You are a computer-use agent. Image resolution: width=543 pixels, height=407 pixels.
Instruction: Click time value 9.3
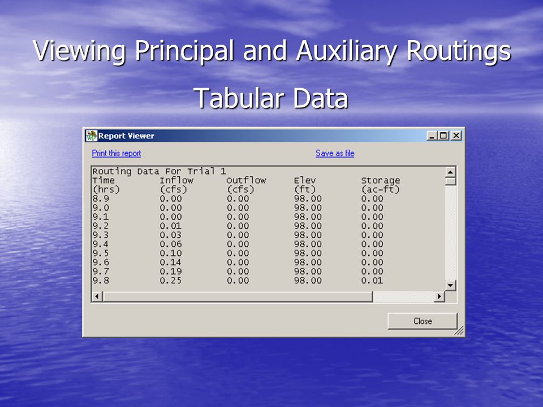101,235
